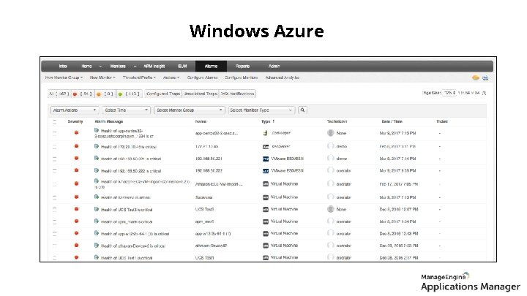Image resolution: width=527 pixels, height=296 pixels.
Task: Expand the Threshold Profile menu
Action: tap(139, 77)
